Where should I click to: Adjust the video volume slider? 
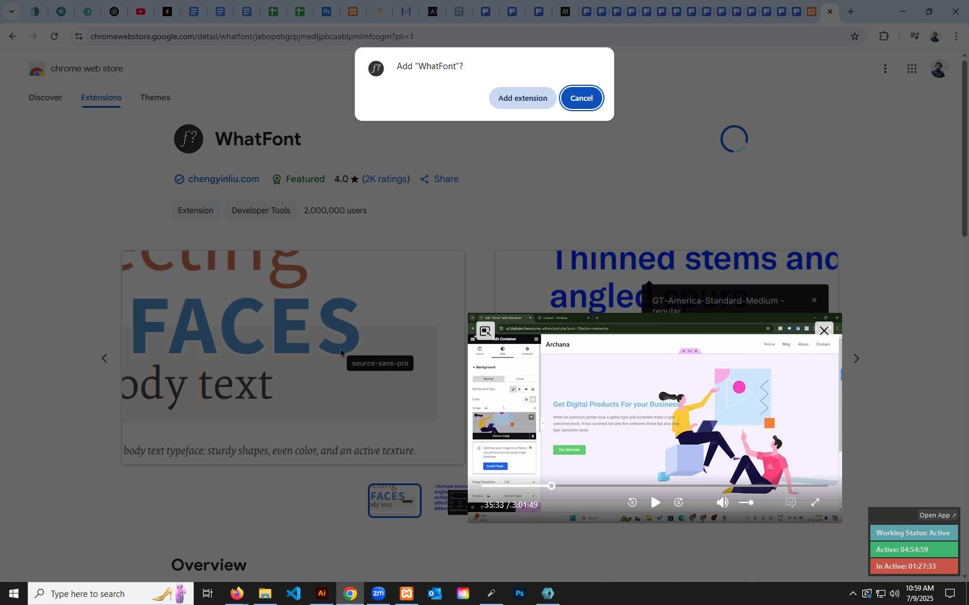746,502
